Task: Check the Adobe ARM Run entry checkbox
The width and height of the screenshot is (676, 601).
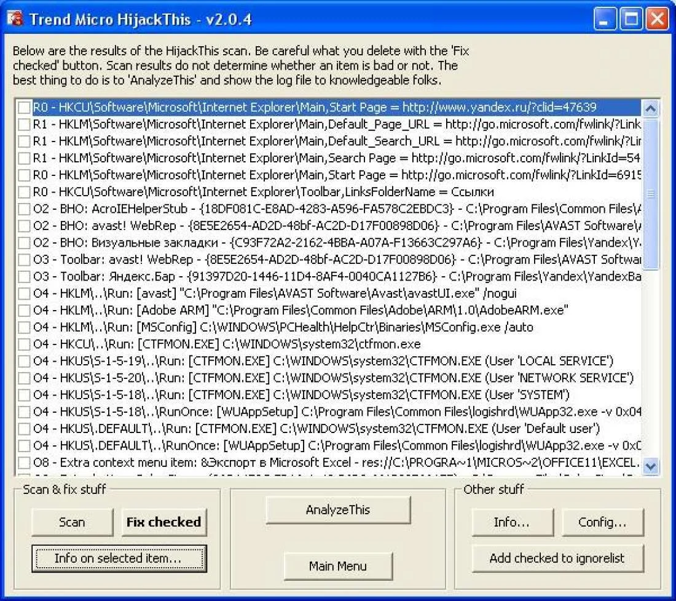Action: [x=24, y=311]
